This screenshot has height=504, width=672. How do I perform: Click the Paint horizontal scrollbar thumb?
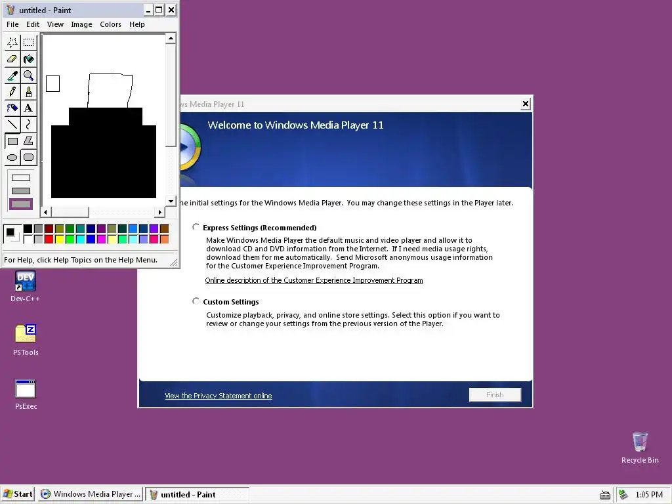pos(70,212)
